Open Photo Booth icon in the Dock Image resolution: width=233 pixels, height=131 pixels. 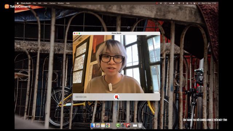coord(128,125)
